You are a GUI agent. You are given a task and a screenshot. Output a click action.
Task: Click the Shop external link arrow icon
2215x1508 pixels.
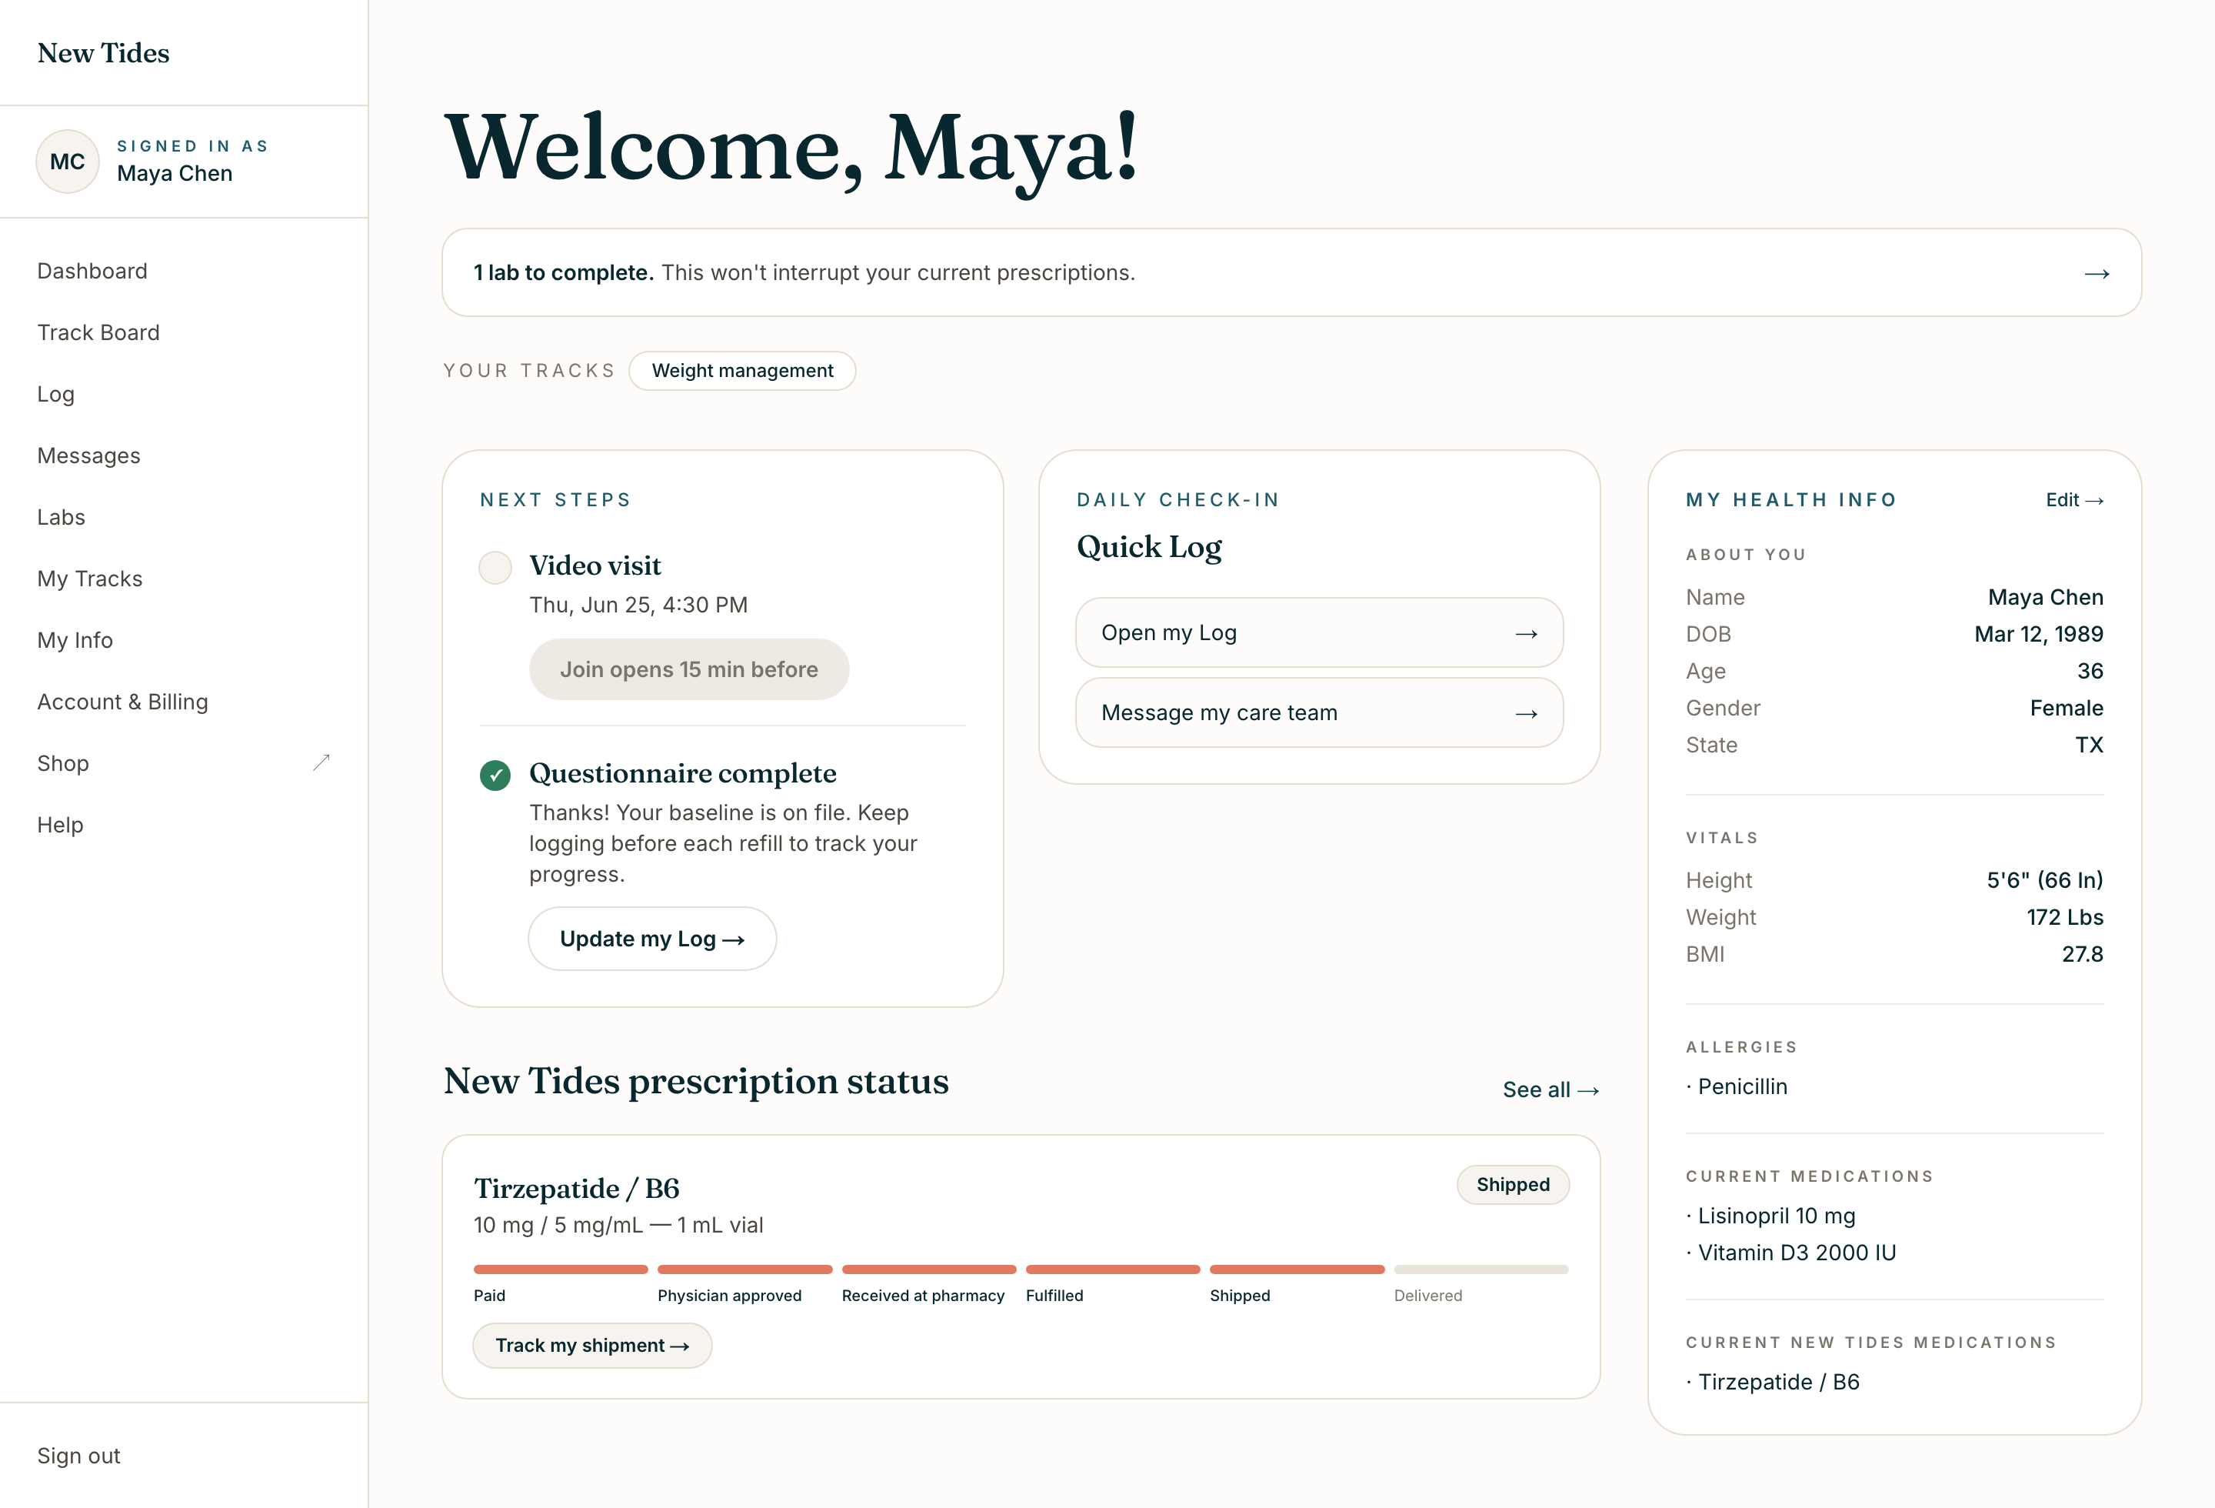[321, 762]
